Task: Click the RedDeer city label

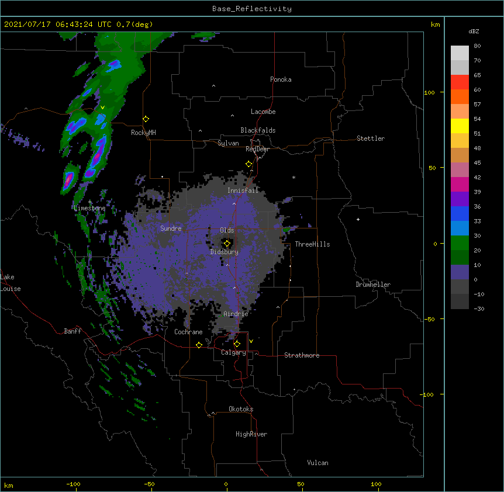Action: click(x=257, y=149)
